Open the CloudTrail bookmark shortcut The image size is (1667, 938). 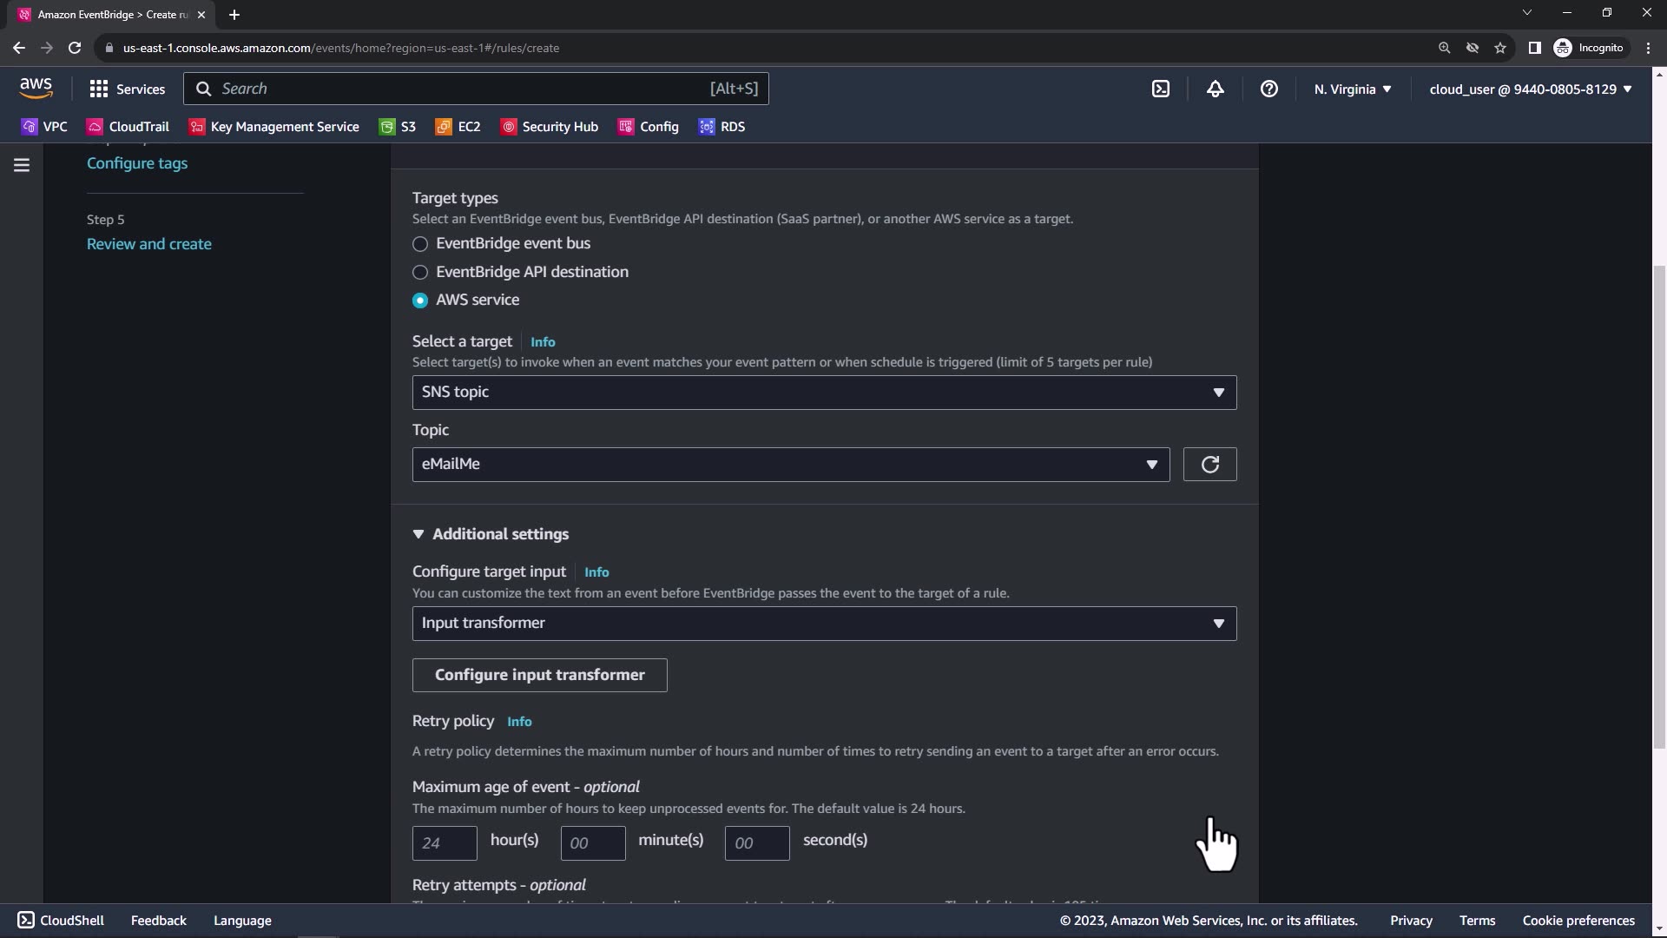pos(128,127)
